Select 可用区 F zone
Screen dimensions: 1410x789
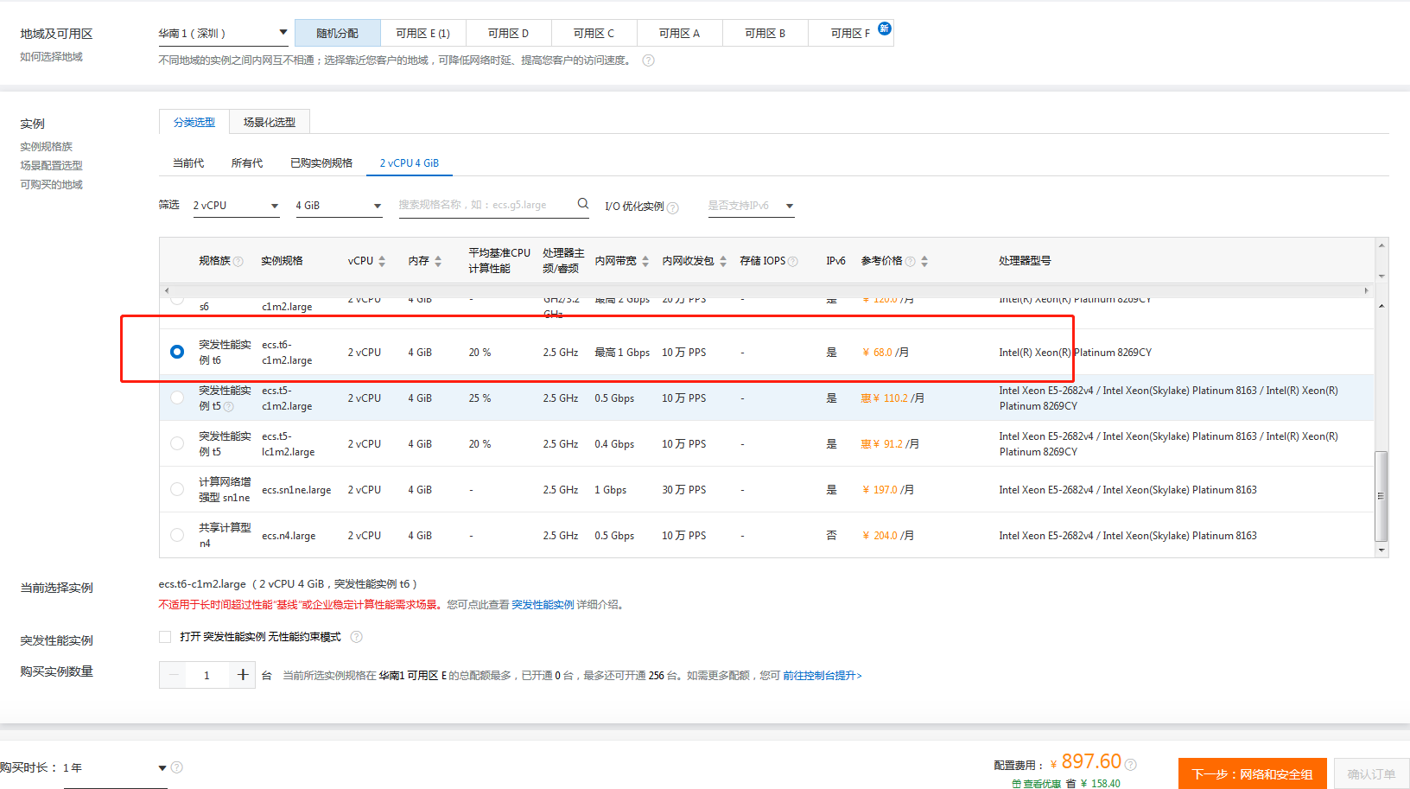pos(850,33)
